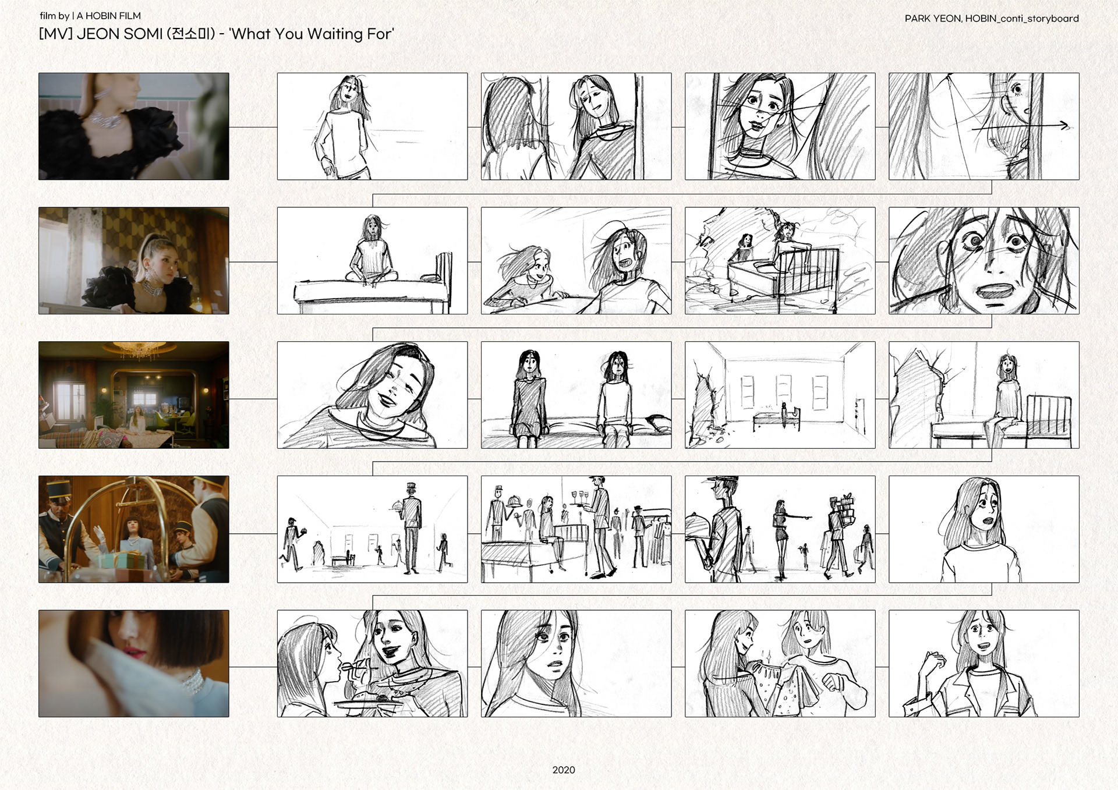The height and width of the screenshot is (790, 1118).
Task: Select sketch of two girls sitting on bed
Action: 576,395
